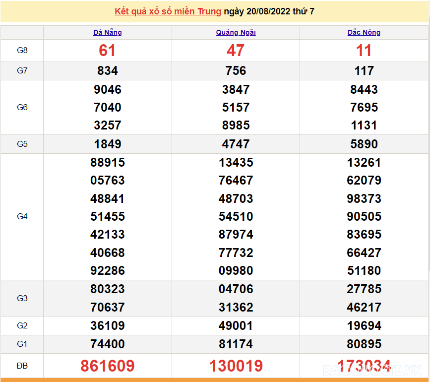Open the 'Kết quả xổ số miền Trung' link
This screenshot has width=430, height=382.
168,11
